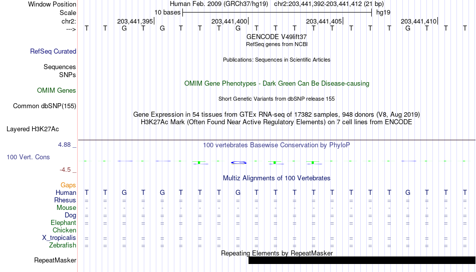Screen dimensions: 476x272
Task: Click the RefSeq genes from NCBI title
Action: pos(277,44)
